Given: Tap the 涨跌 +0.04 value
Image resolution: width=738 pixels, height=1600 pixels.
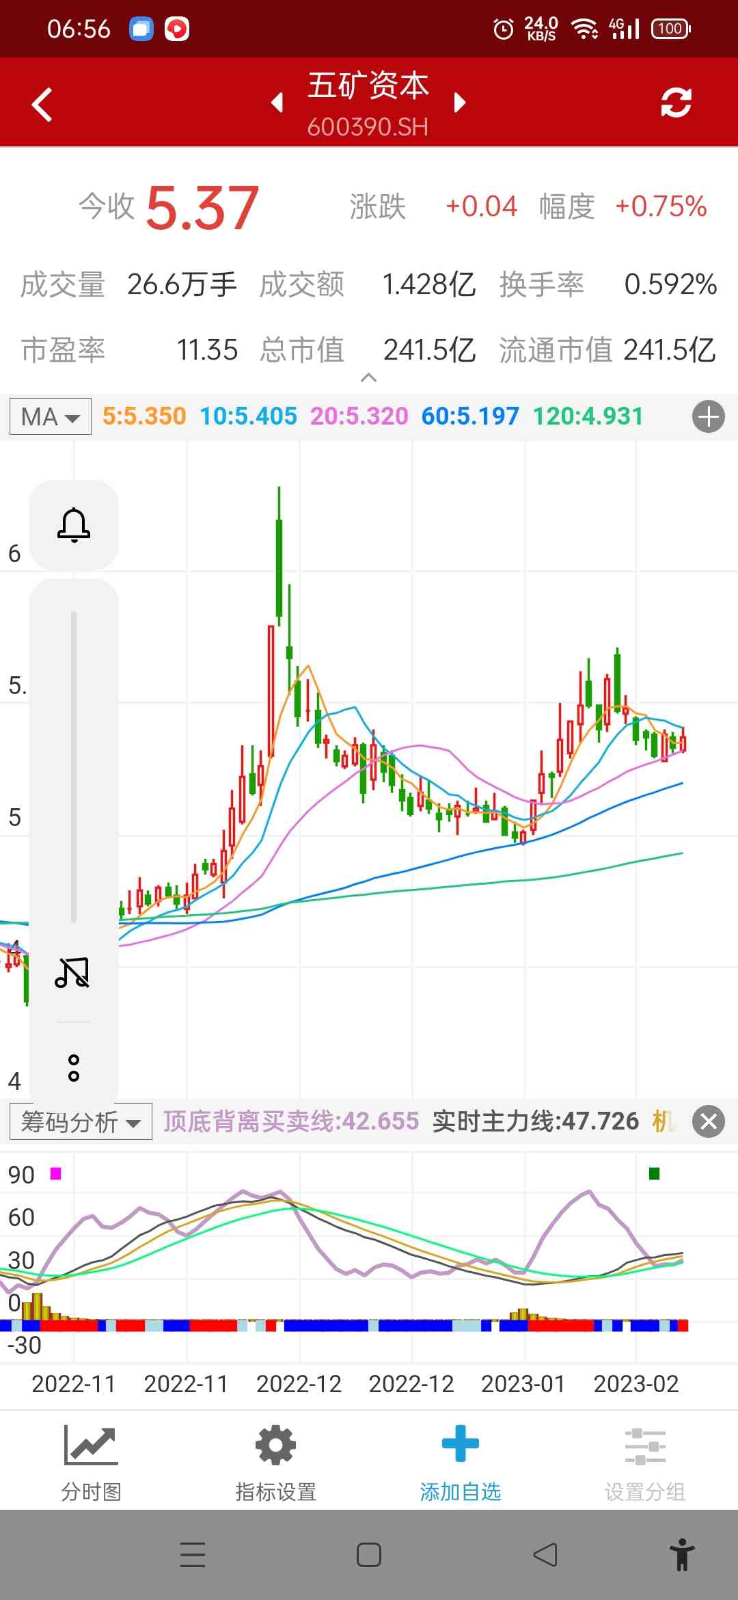Looking at the screenshot, I should click(x=481, y=206).
